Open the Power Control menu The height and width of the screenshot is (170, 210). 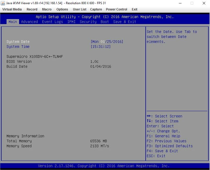pyautogui.click(x=117, y=9)
